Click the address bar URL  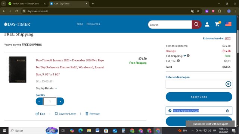[x=38, y=11]
